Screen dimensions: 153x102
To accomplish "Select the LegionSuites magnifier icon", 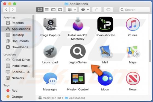I will point(78,51).
